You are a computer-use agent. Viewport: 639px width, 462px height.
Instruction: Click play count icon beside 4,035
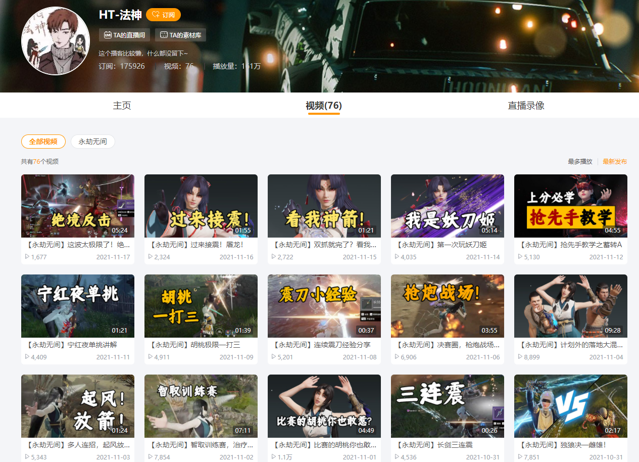tap(397, 257)
